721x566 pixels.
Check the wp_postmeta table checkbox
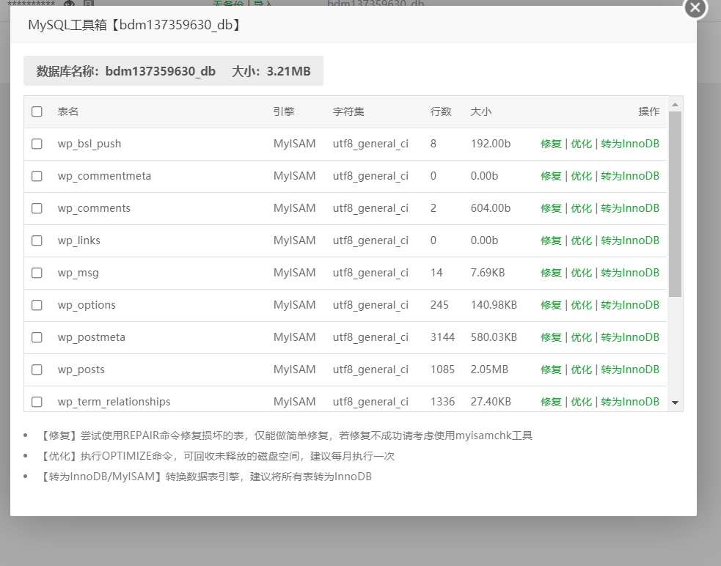(37, 337)
